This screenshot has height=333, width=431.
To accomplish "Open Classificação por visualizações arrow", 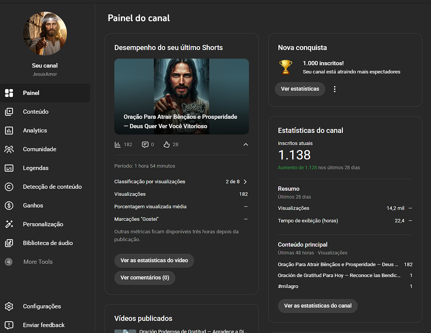I will pyautogui.click(x=245, y=182).
